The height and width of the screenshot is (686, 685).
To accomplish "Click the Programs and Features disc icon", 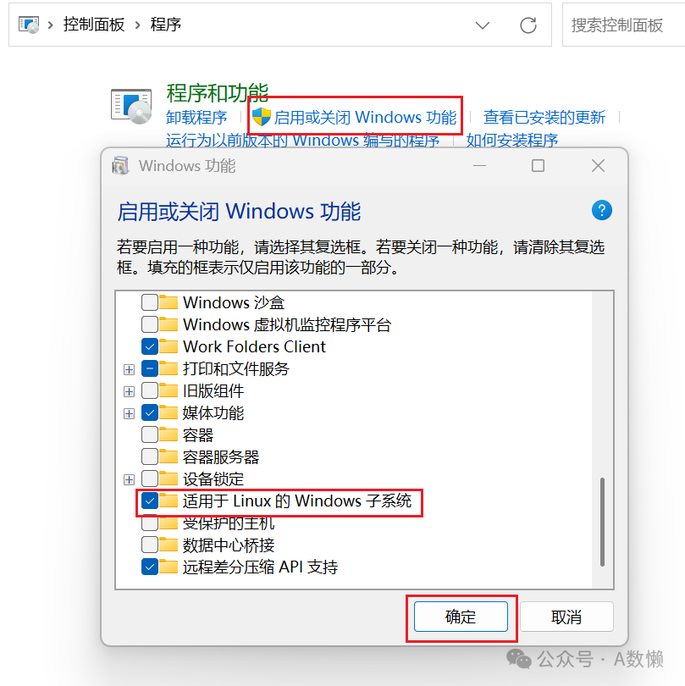I will click(131, 107).
